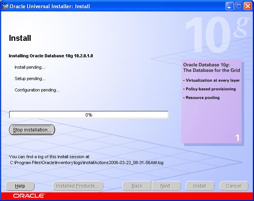Click the Oracle Universal Installer title bar icon
This screenshot has width=254, height=201.
pos(5,6)
